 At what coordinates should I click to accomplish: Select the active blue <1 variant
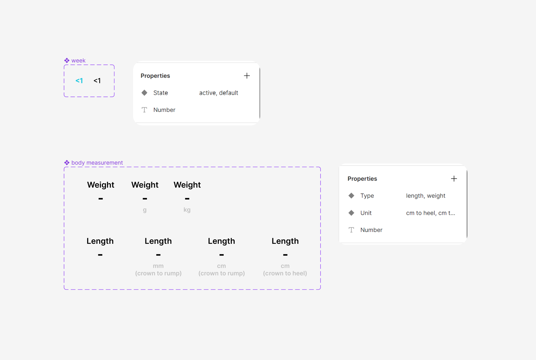click(79, 81)
